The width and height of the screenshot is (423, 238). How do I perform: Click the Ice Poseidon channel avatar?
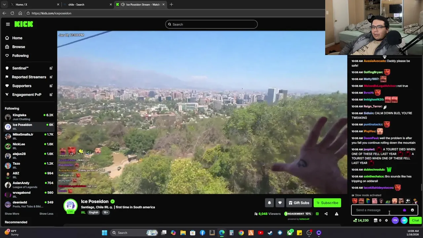click(70, 206)
